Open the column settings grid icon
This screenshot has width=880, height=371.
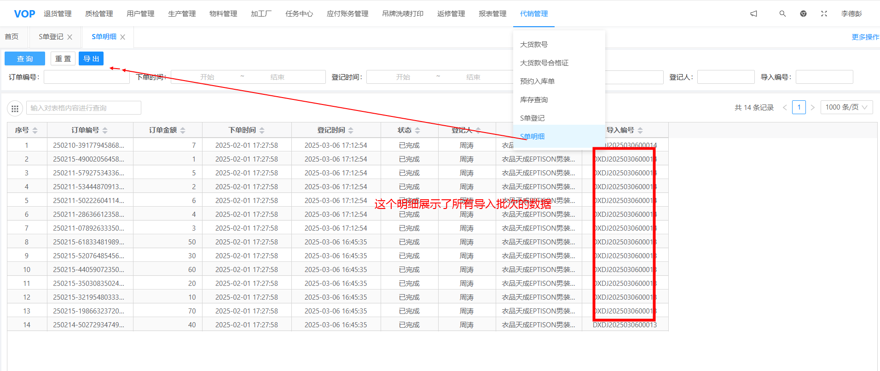click(15, 109)
